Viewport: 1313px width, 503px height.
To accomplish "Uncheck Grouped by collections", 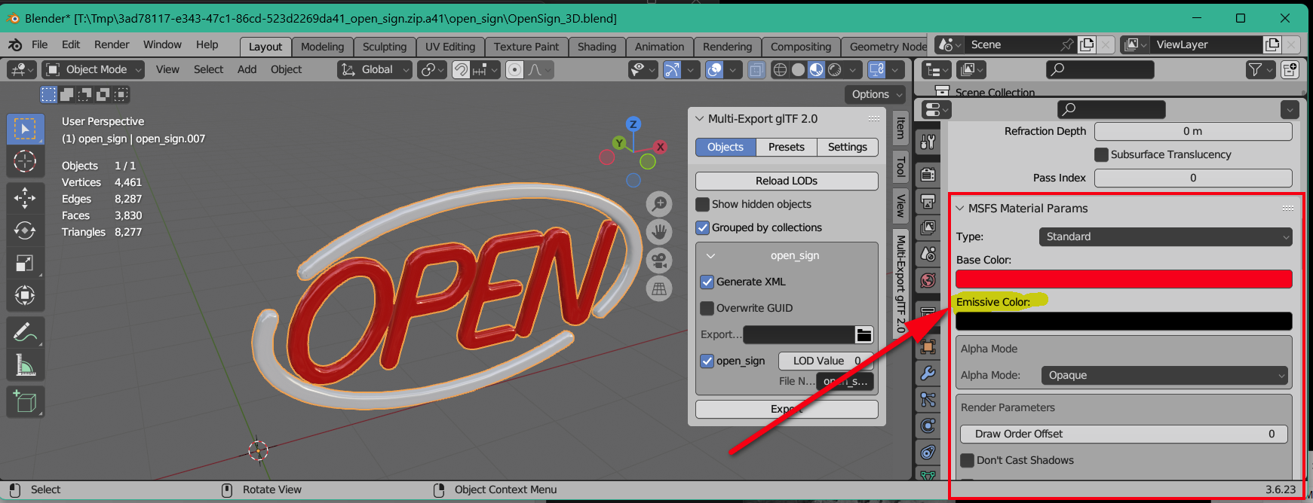I will tap(702, 227).
